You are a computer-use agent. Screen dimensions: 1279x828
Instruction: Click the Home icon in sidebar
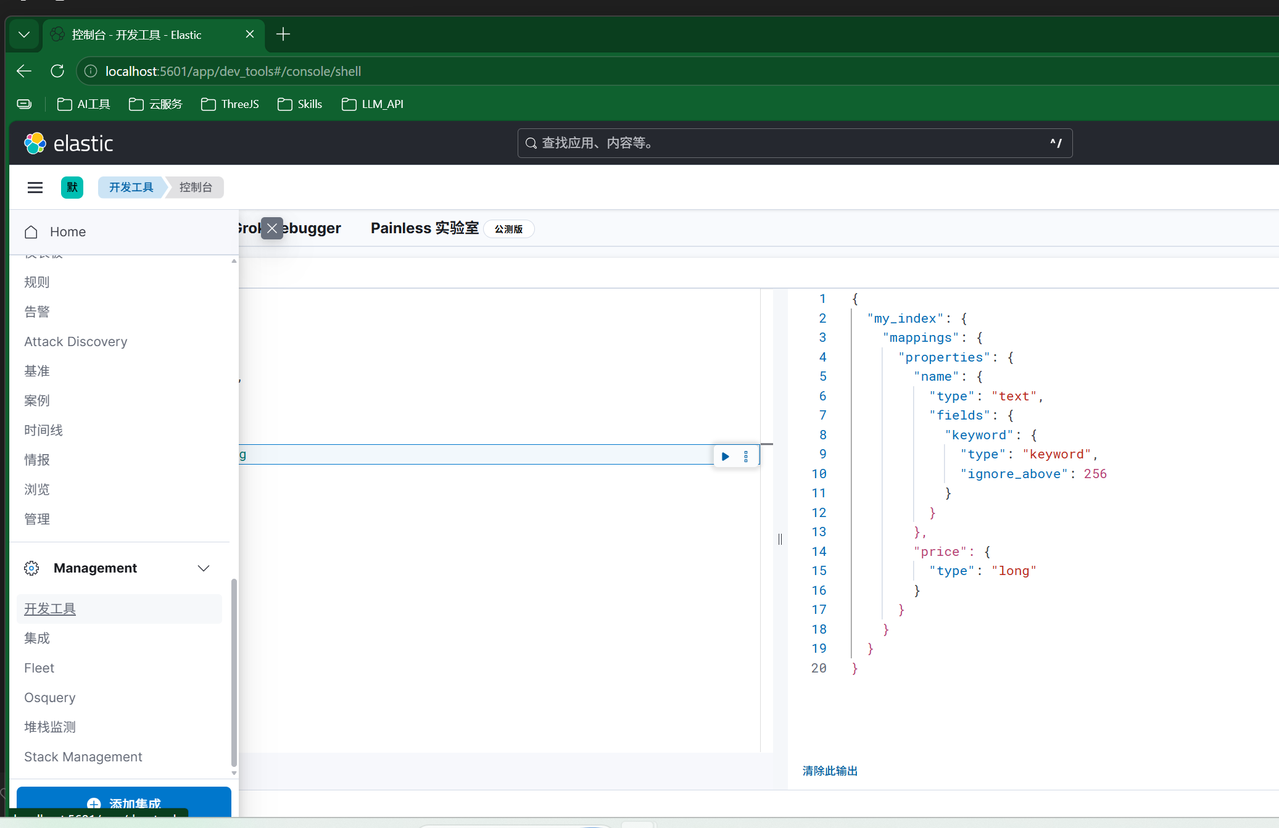tap(31, 232)
